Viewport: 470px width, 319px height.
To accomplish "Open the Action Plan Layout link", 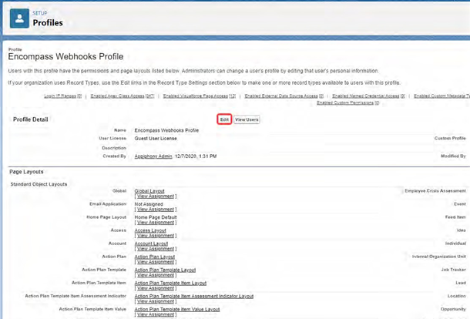I will 155,257.
